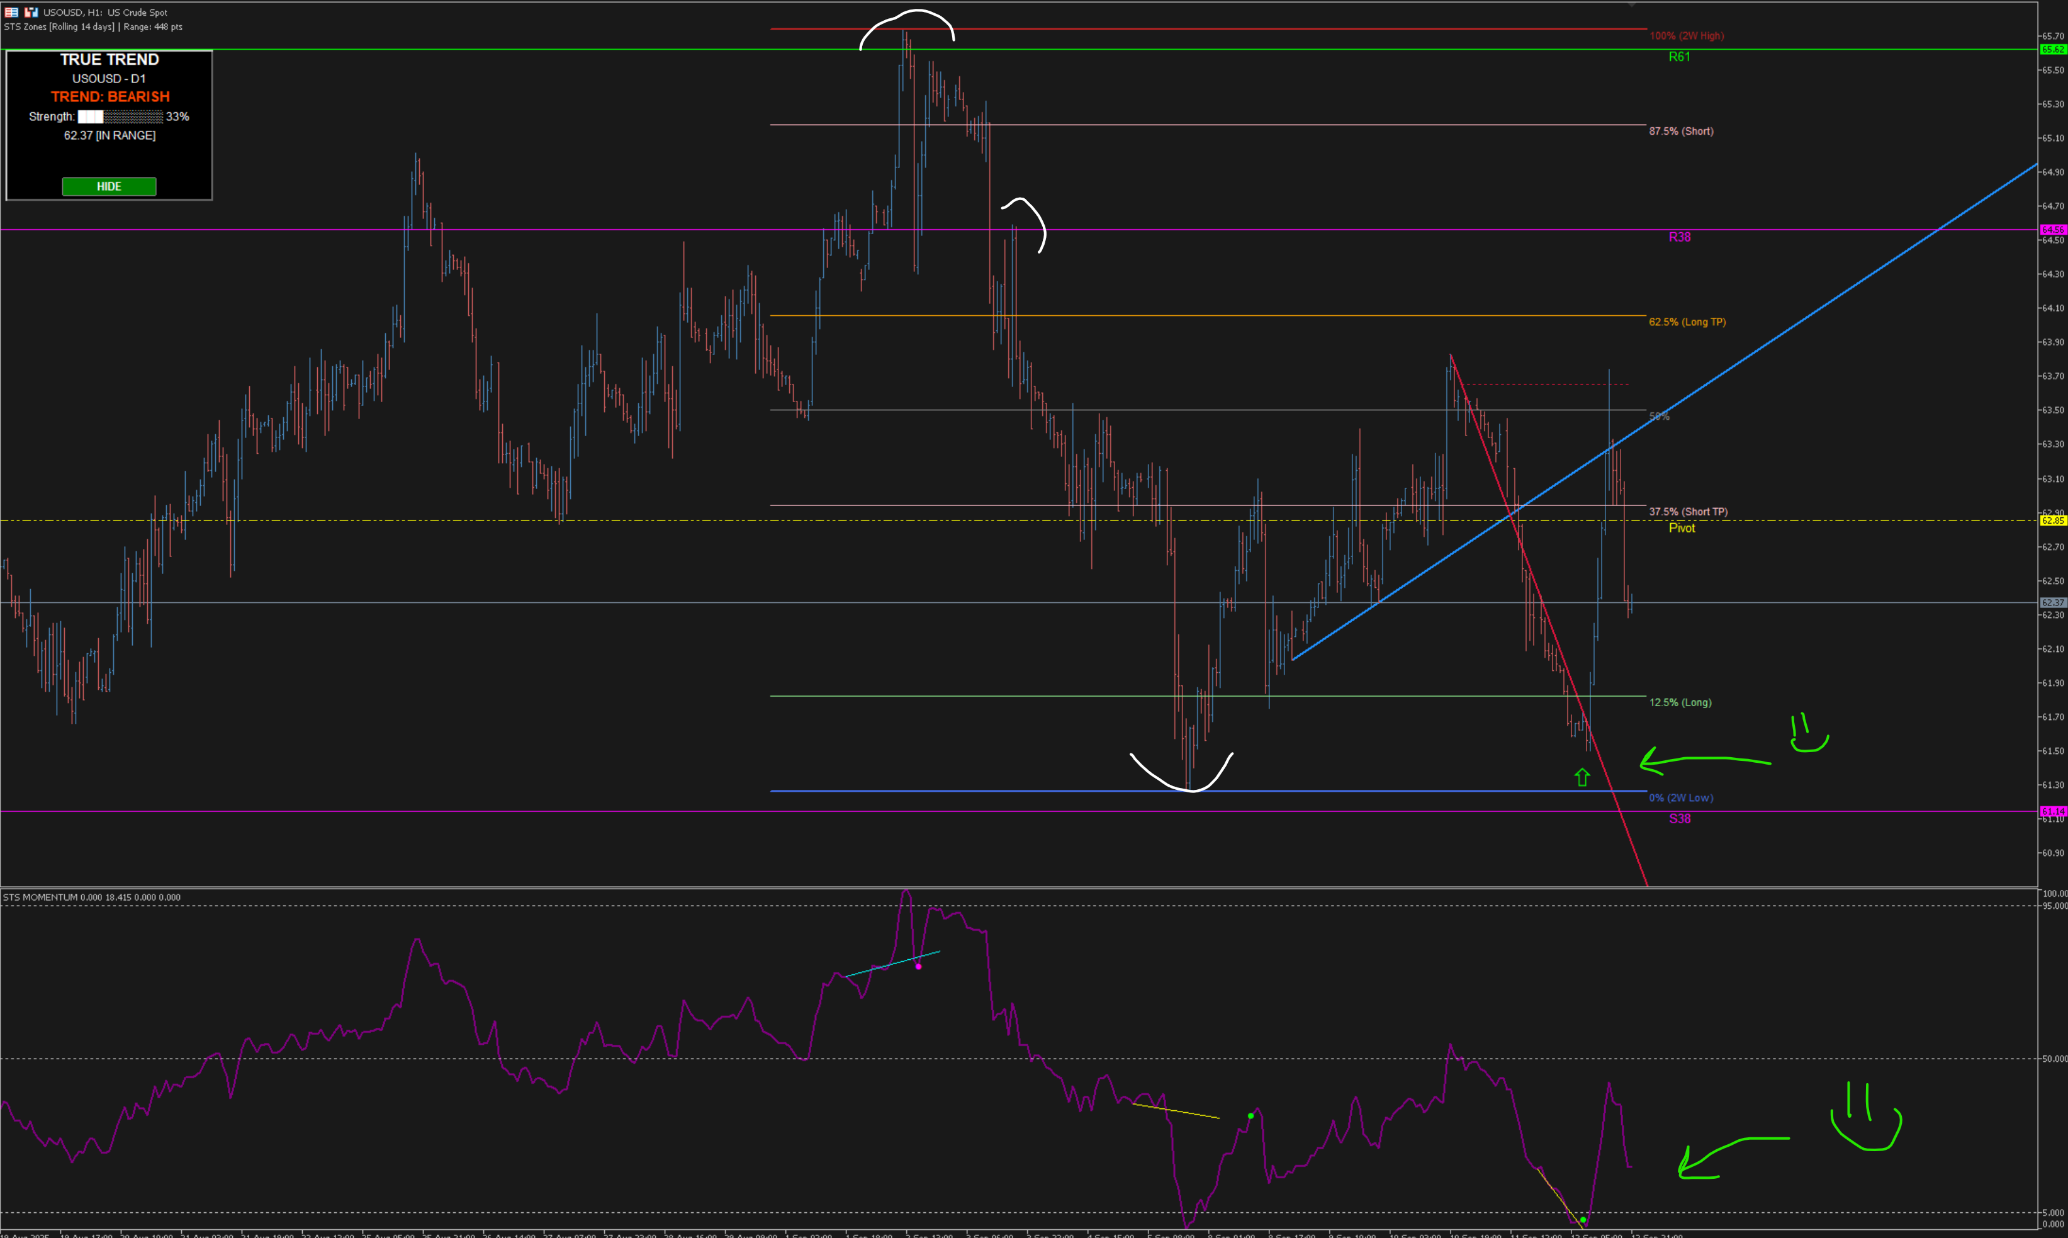The width and height of the screenshot is (2068, 1238).
Task: Click the 62.5% (Long TP) label
Action: [1687, 322]
